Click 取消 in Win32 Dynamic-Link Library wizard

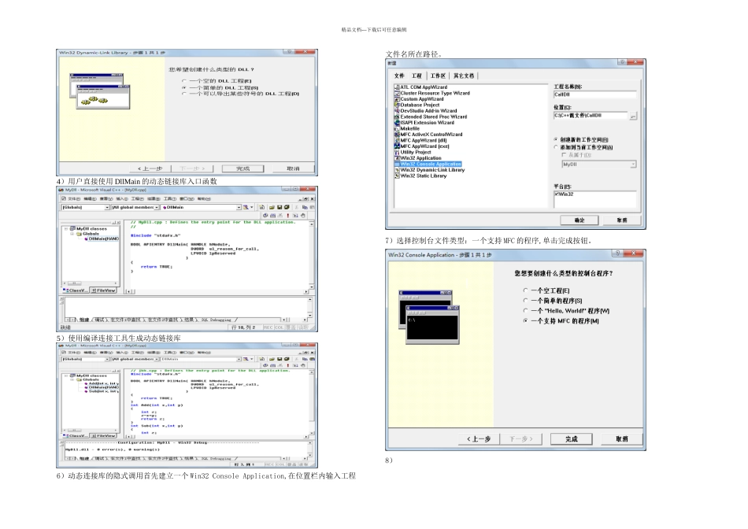point(293,168)
